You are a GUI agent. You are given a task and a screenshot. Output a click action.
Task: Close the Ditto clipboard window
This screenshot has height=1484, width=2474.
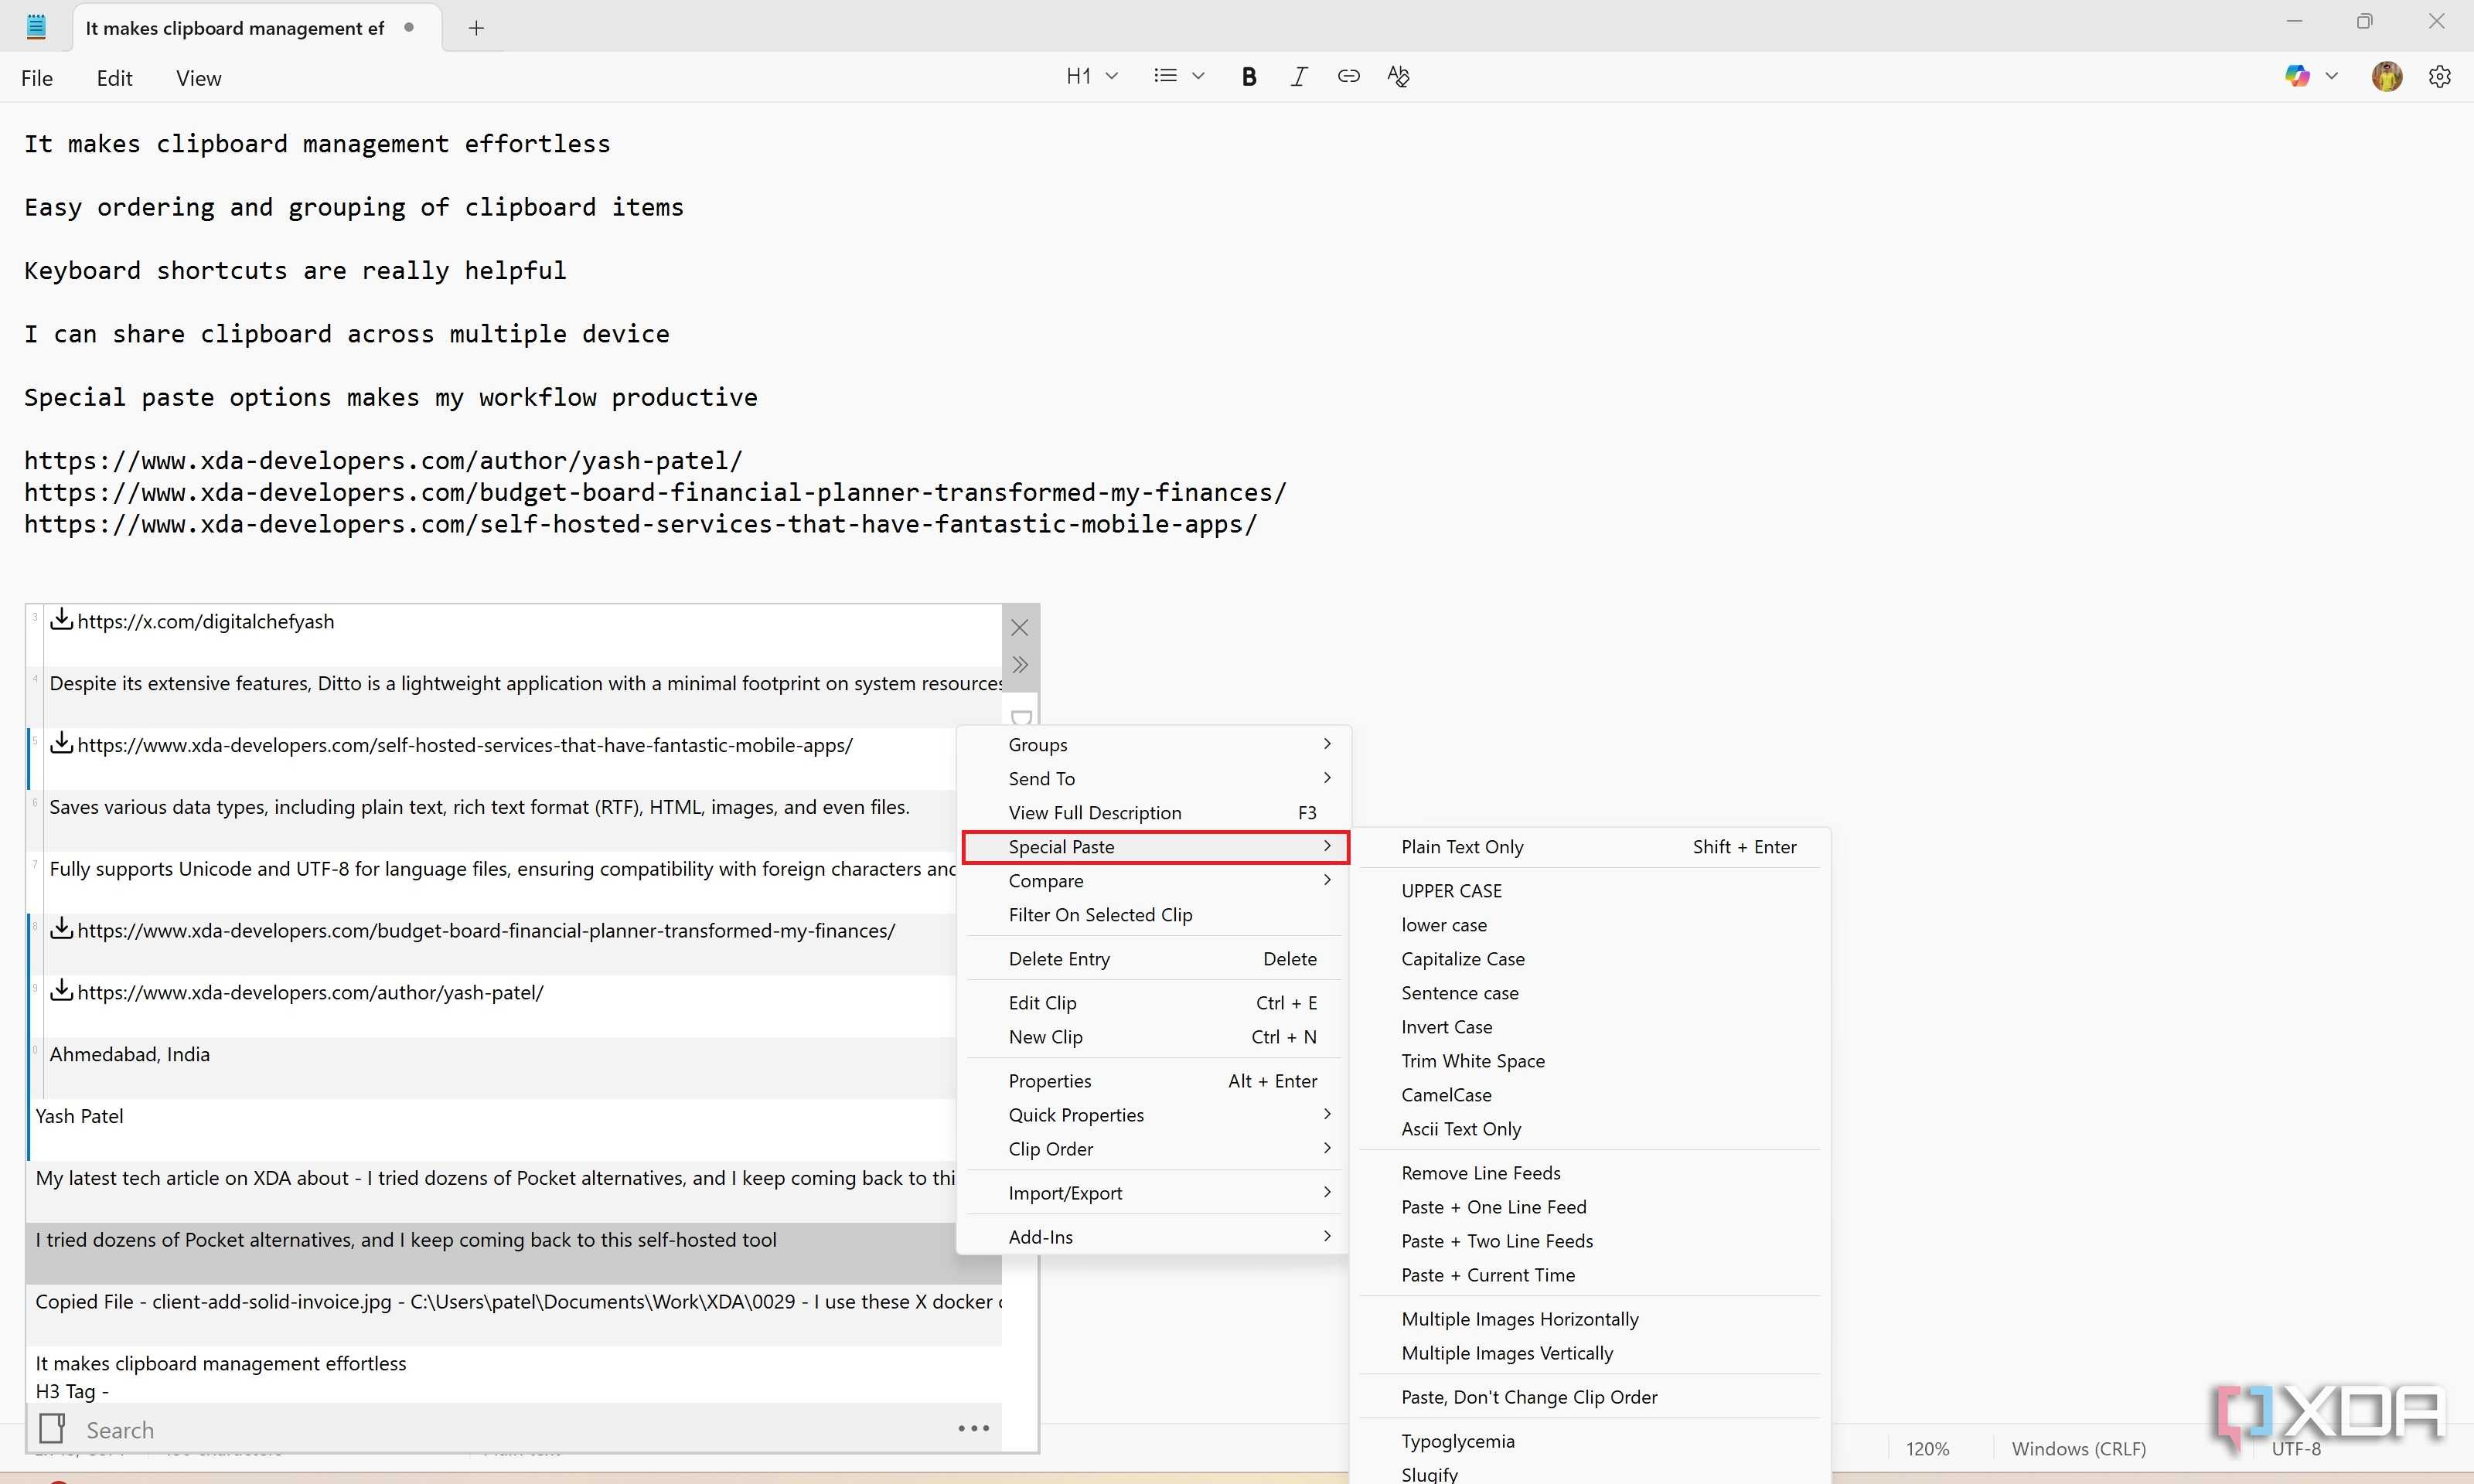[x=1019, y=628]
